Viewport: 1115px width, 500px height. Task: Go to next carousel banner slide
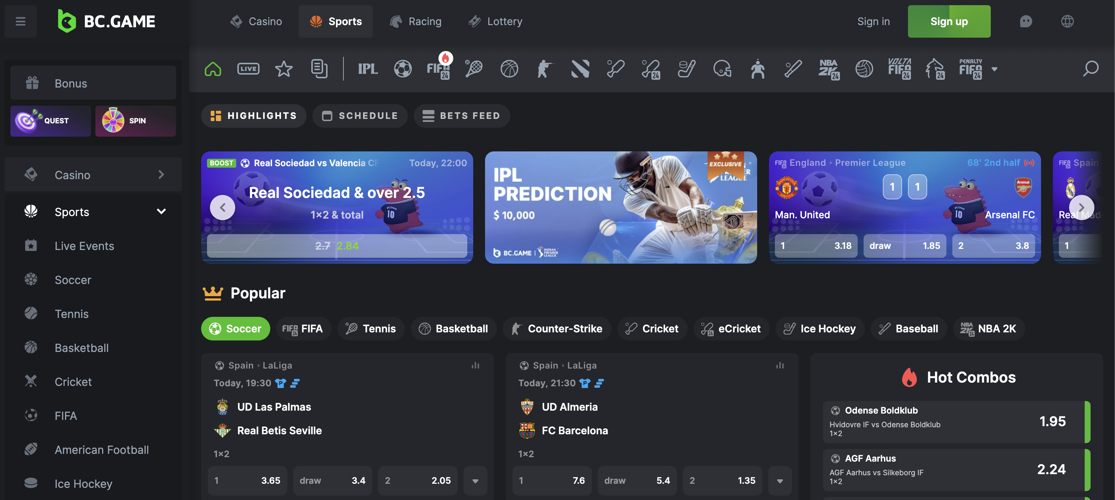click(1081, 207)
